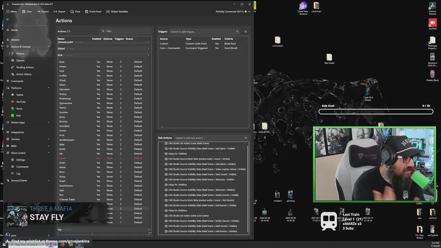Collapse the Kick action group
Screen dimensions: 441x248
tap(148, 55)
